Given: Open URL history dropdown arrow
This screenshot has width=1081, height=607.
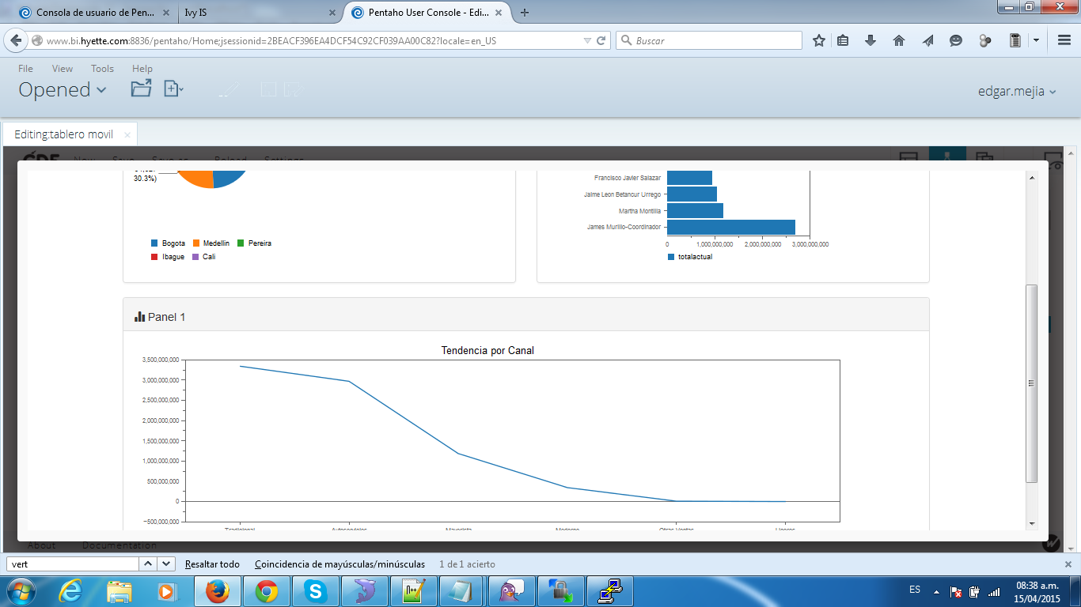Looking at the screenshot, I should (587, 40).
